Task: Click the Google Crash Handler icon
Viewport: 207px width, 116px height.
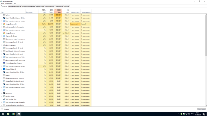Action: pyautogui.click(x=4, y=81)
